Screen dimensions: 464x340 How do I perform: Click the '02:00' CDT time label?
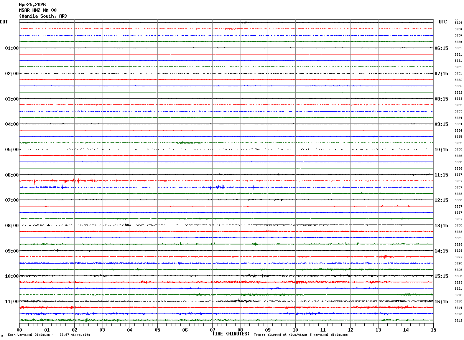point(12,74)
